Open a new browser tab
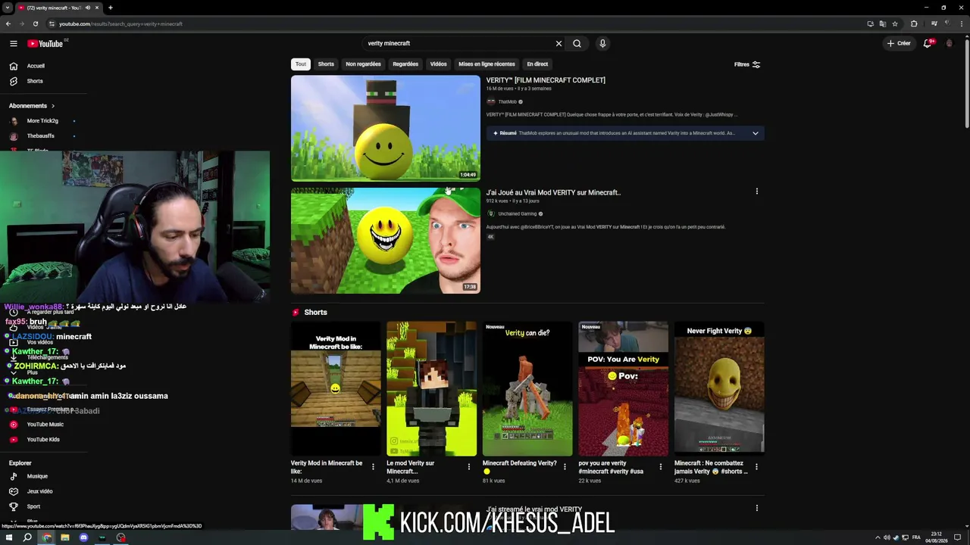This screenshot has height=545, width=970. pos(111,8)
